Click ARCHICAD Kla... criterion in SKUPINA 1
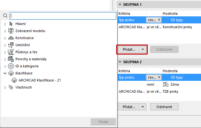Screen dimensions: 201x128 click(132, 27)
